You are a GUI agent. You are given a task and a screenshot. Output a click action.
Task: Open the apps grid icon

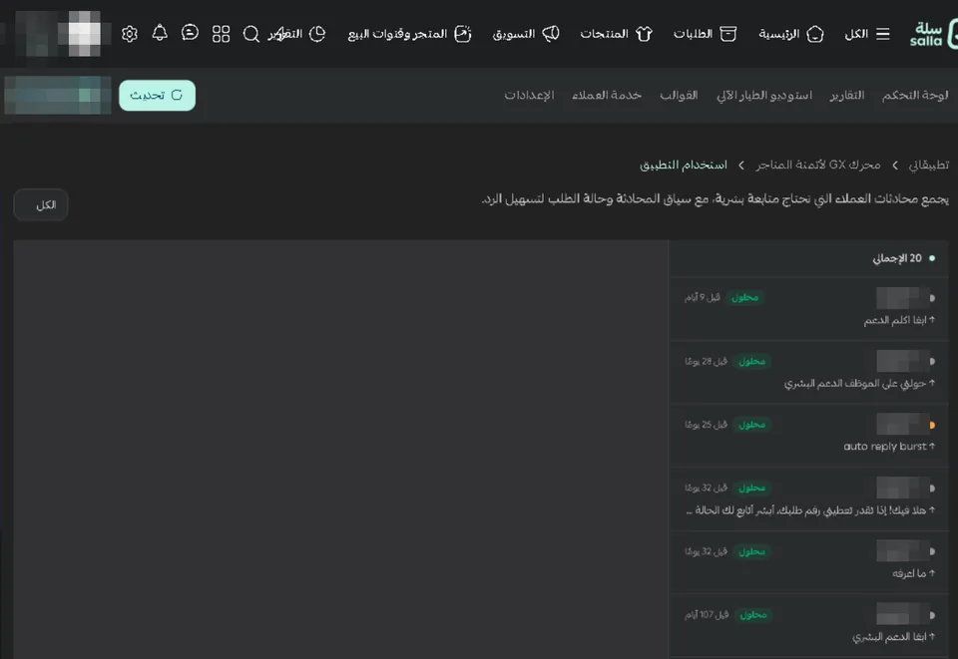tap(221, 34)
